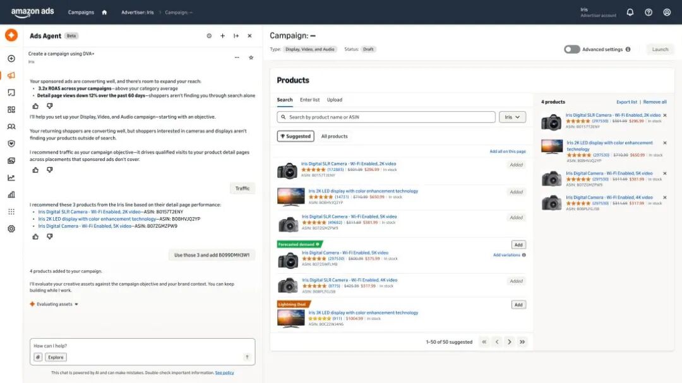This screenshot has width=682, height=383.
Task: Open the audiences people icon in sidebar
Action: (11, 126)
